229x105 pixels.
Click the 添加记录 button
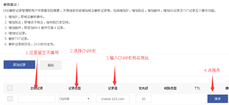(x=19, y=65)
